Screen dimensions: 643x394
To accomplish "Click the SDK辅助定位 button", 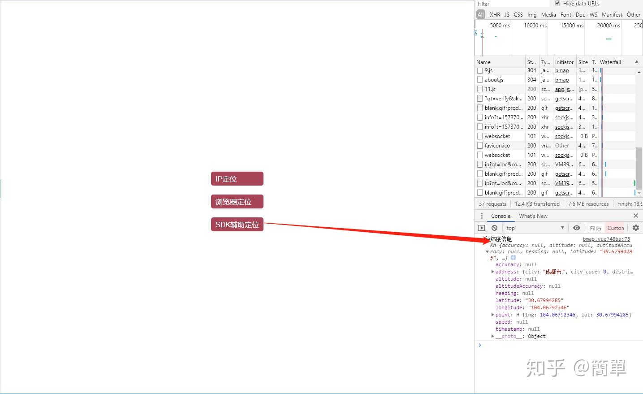I will (237, 225).
